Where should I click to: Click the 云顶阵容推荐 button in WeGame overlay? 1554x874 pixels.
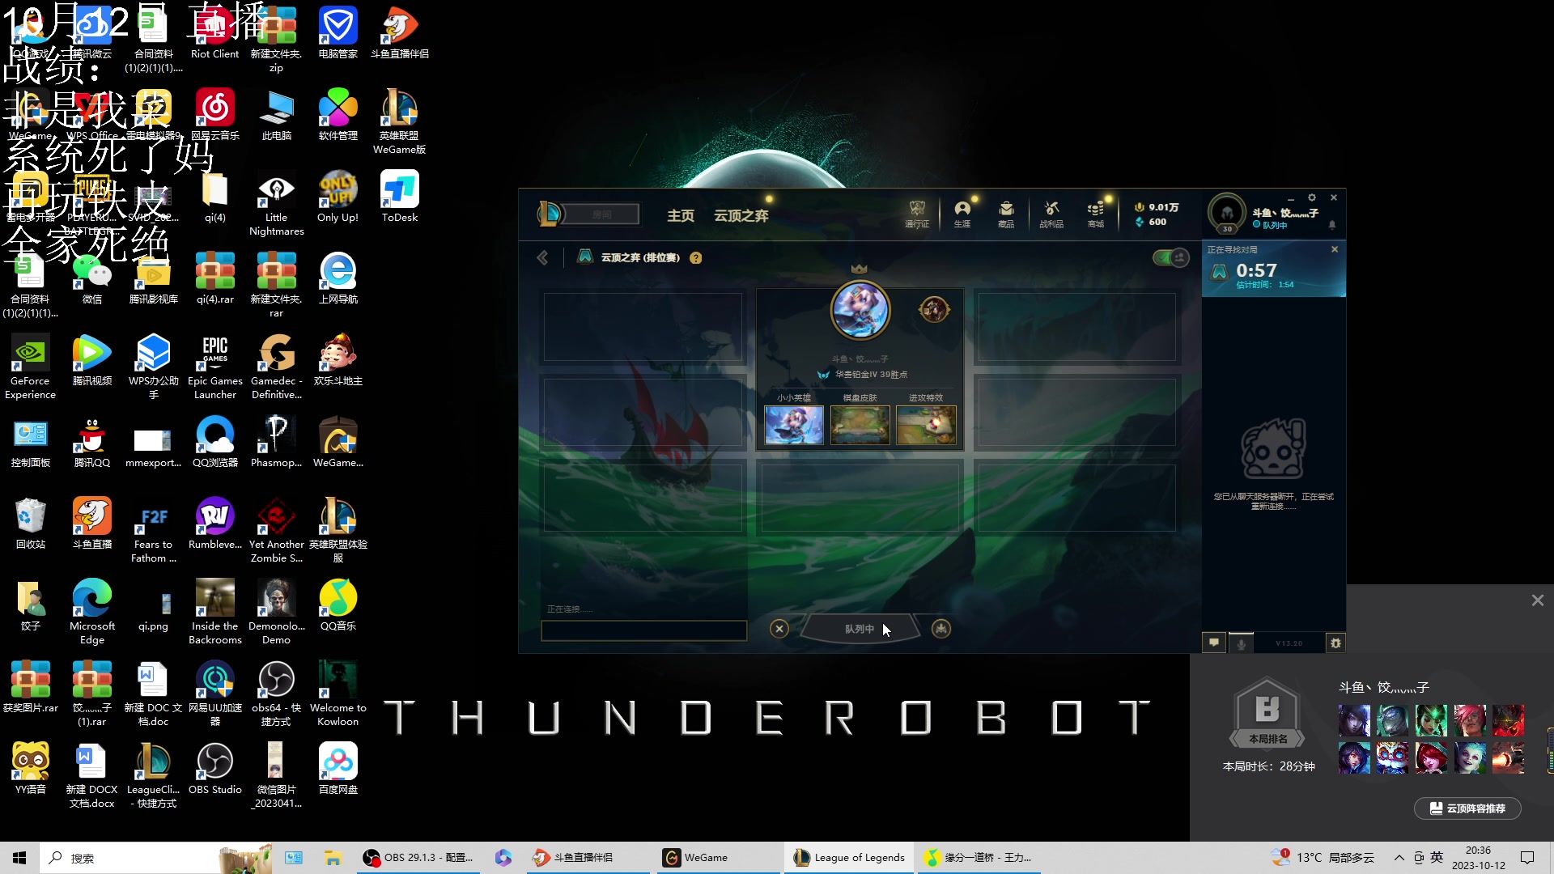(1467, 808)
